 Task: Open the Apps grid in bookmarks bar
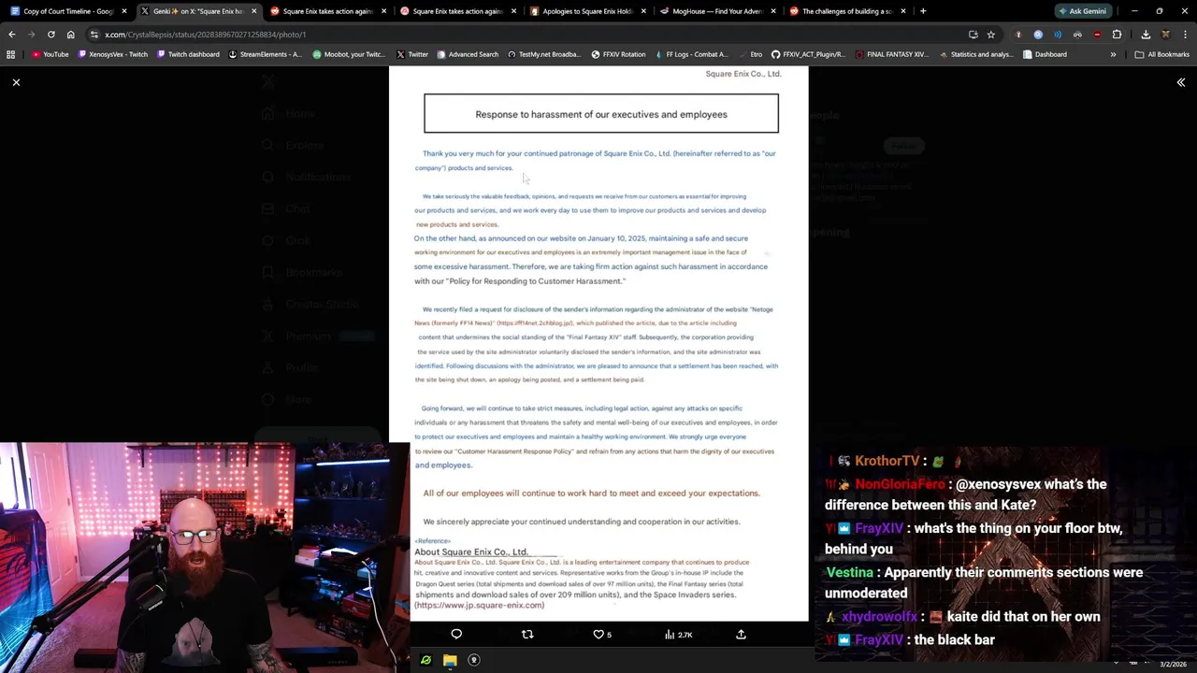(11, 54)
